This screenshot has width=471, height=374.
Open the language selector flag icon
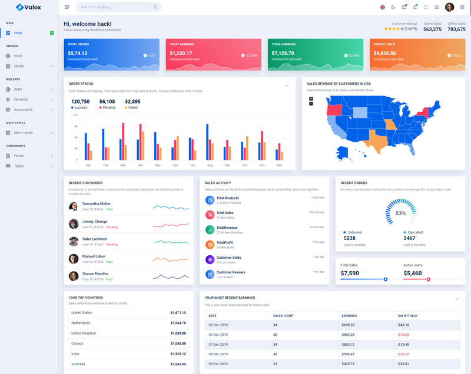point(382,7)
